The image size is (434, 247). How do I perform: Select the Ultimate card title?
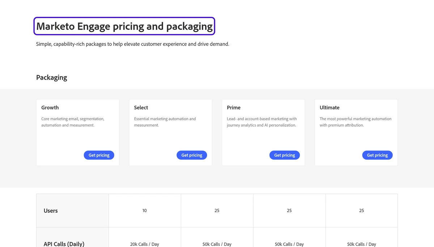point(329,107)
